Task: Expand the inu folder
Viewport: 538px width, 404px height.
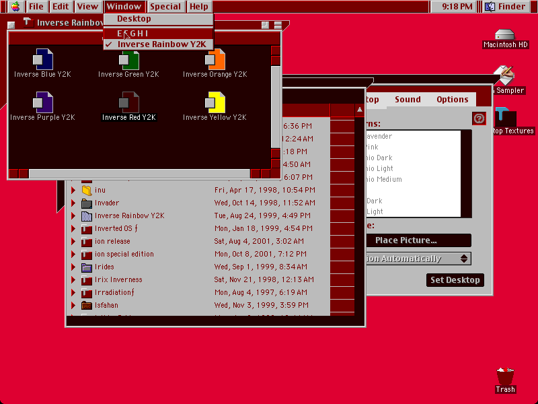Action: tap(73, 190)
